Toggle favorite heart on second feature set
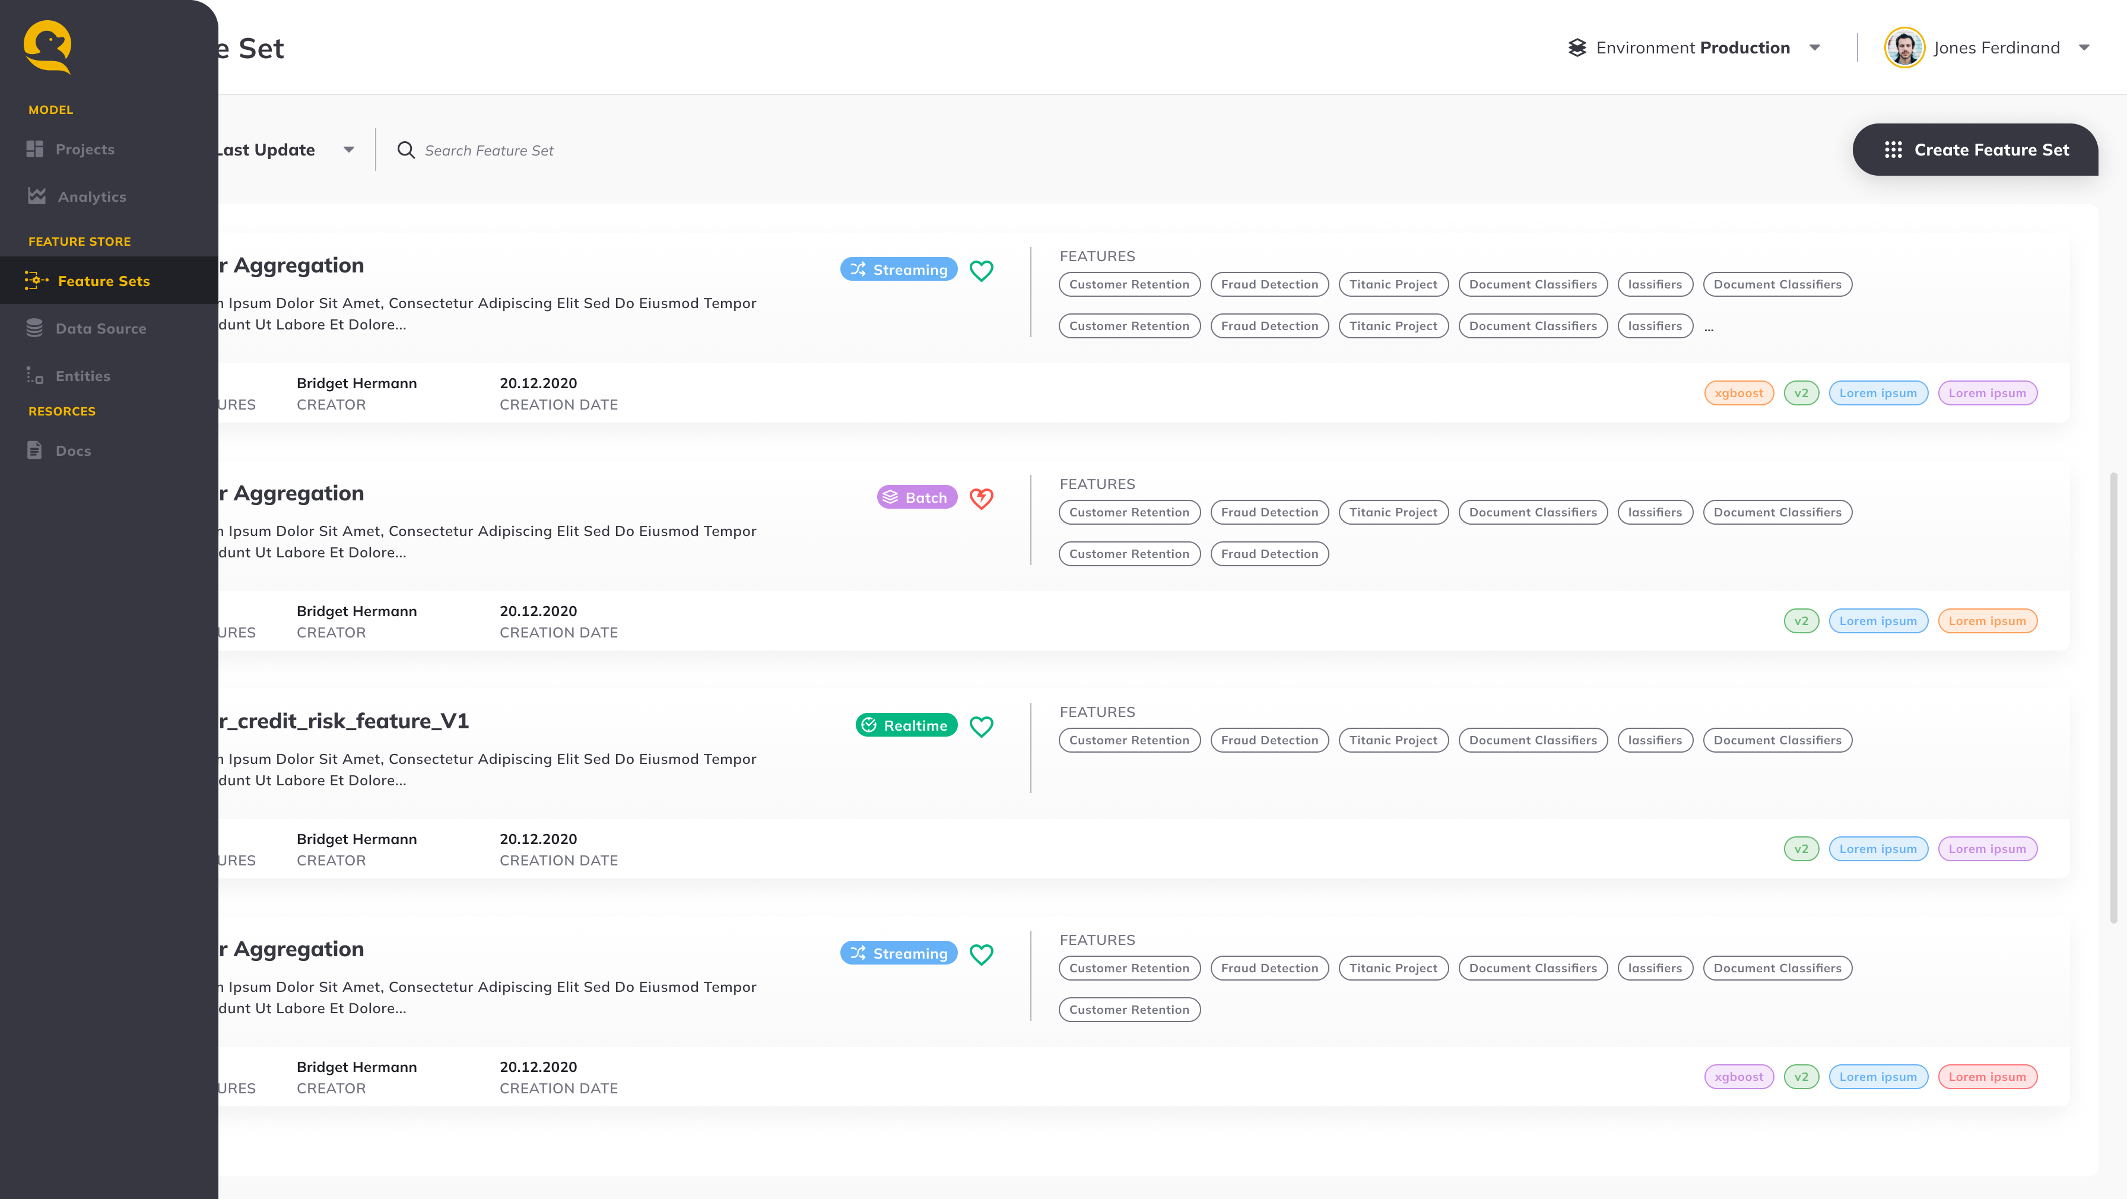The image size is (2127, 1199). click(982, 498)
